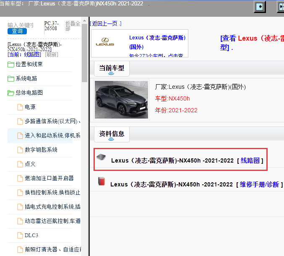Click the 当前: 线路图 link
The image size is (284, 256).
[x=24, y=54]
